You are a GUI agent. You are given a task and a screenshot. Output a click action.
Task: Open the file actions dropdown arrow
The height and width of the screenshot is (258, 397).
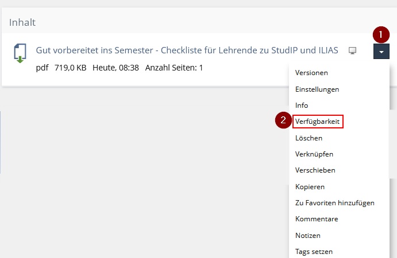381,52
